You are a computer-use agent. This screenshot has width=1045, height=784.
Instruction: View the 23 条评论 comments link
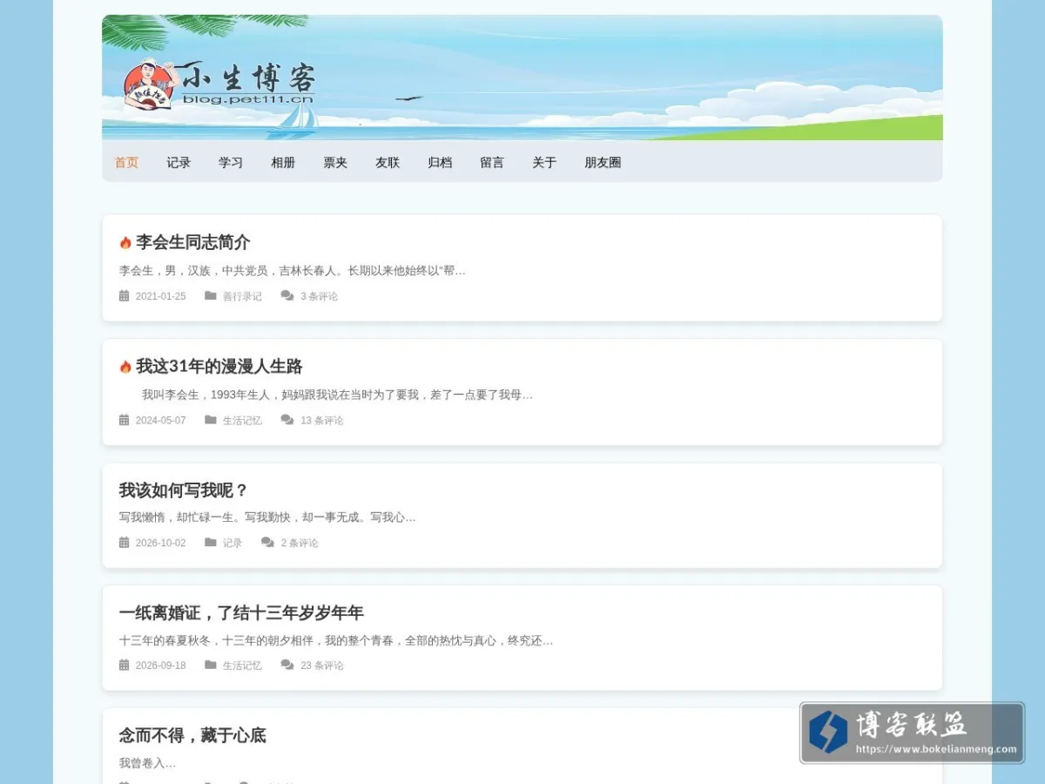click(x=322, y=666)
